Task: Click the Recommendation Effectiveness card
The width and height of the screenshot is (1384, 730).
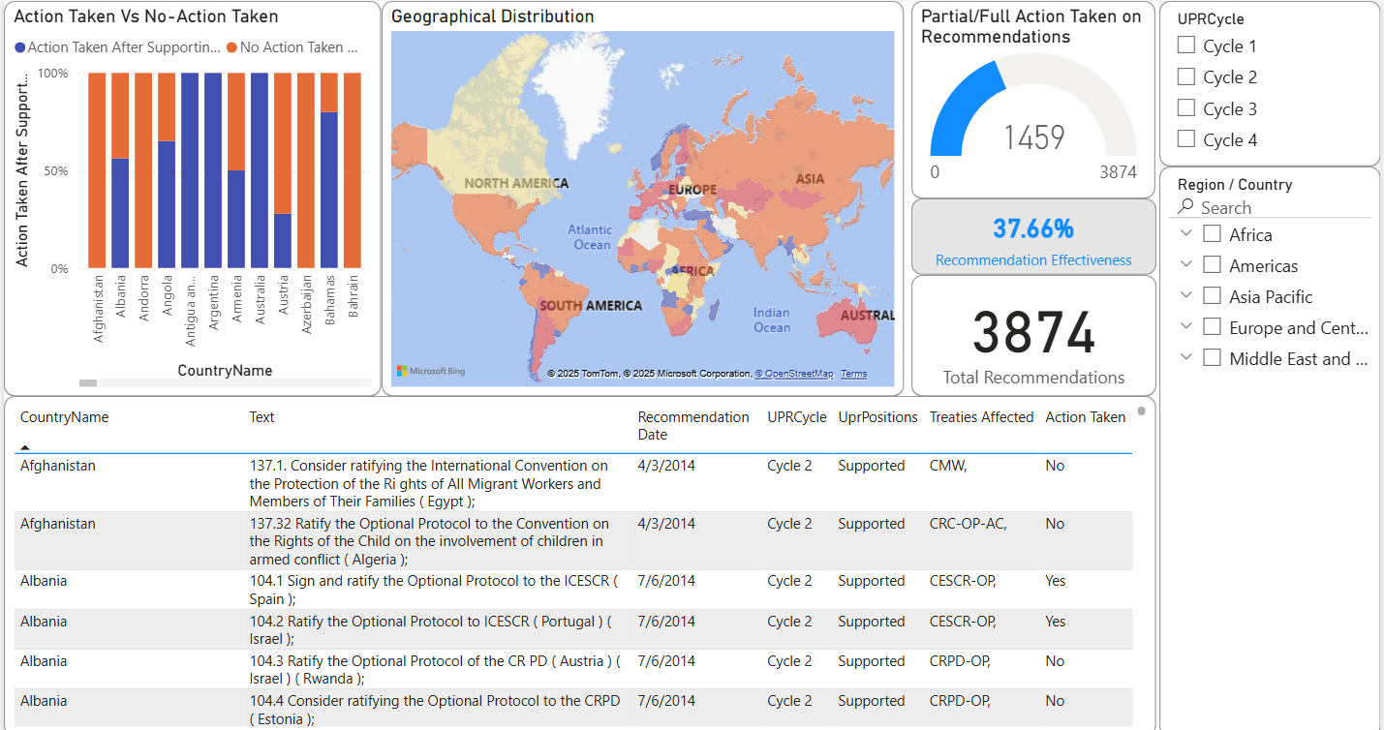Action: 1033,238
